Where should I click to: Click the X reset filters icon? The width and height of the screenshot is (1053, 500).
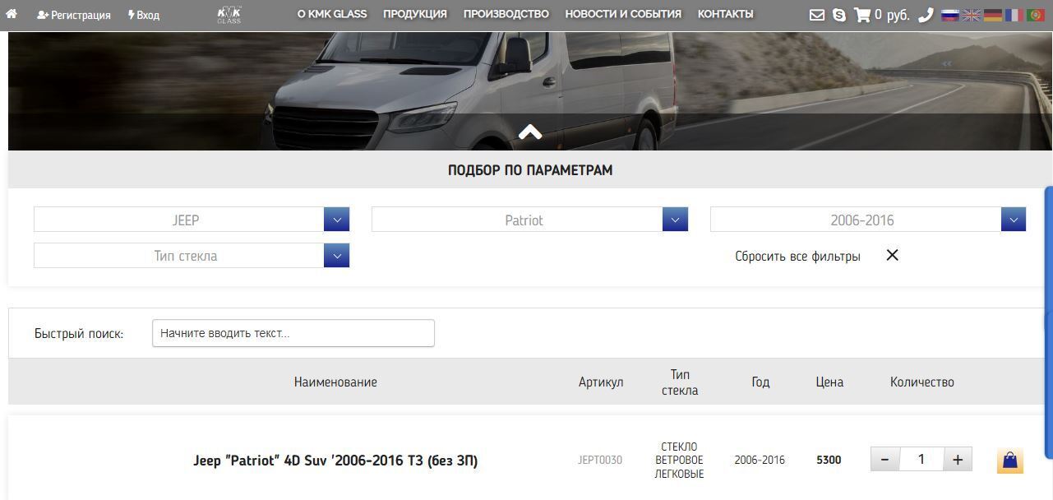[892, 255]
